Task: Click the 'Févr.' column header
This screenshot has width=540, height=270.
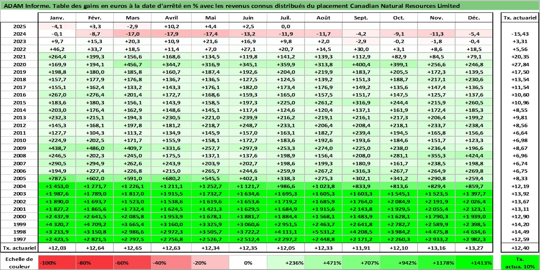Action: tap(95, 18)
